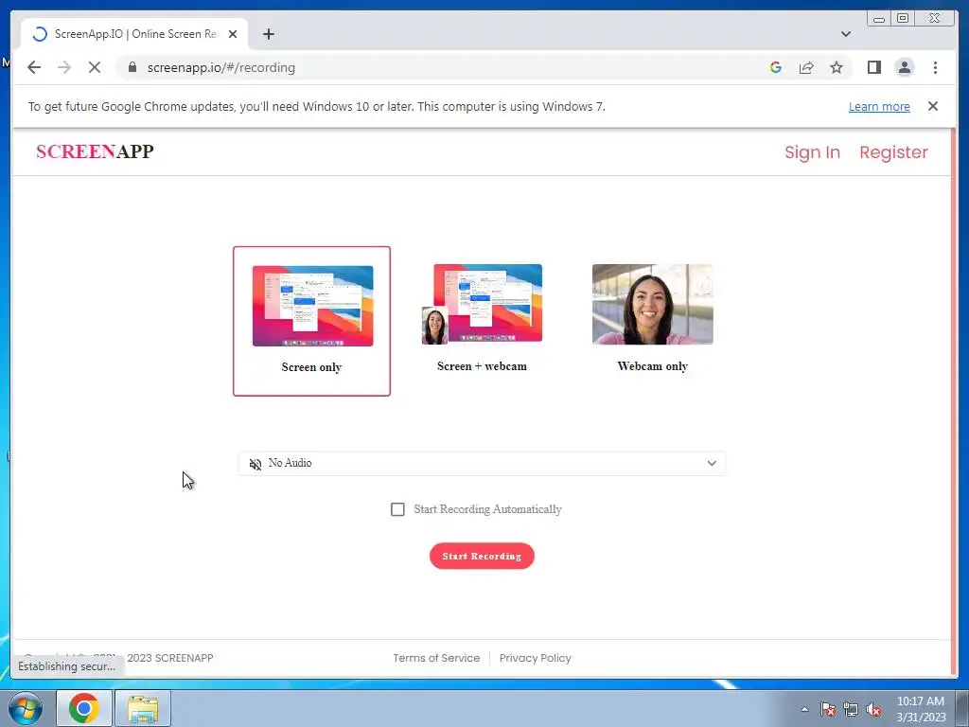Show hidden tray icons arrow
Screen dimensions: 969x727
[x=804, y=709]
